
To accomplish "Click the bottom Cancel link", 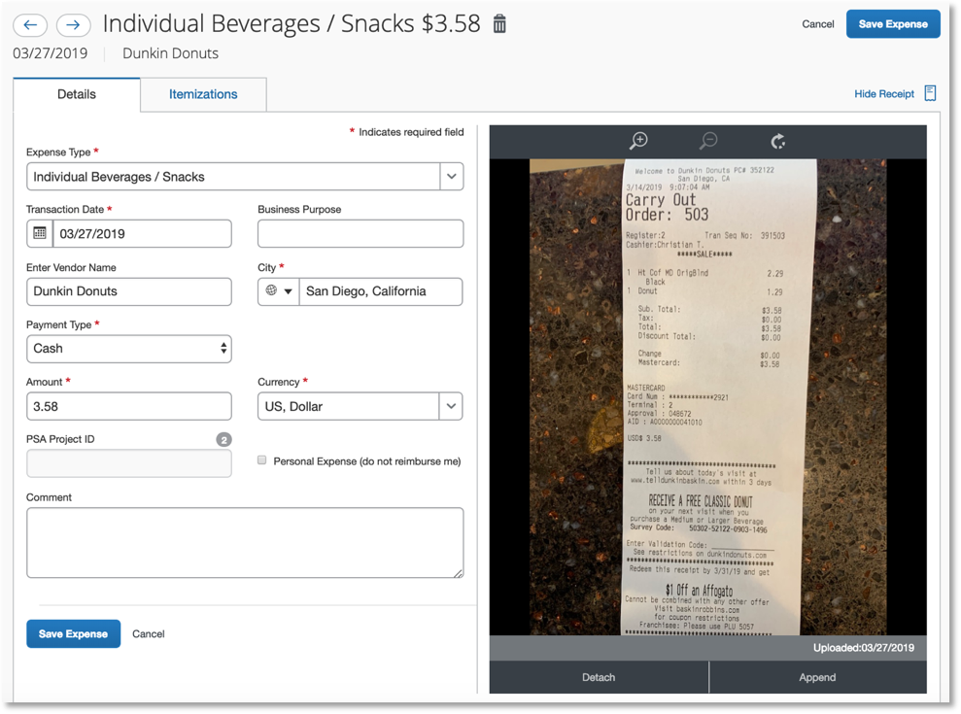I will (x=149, y=633).
